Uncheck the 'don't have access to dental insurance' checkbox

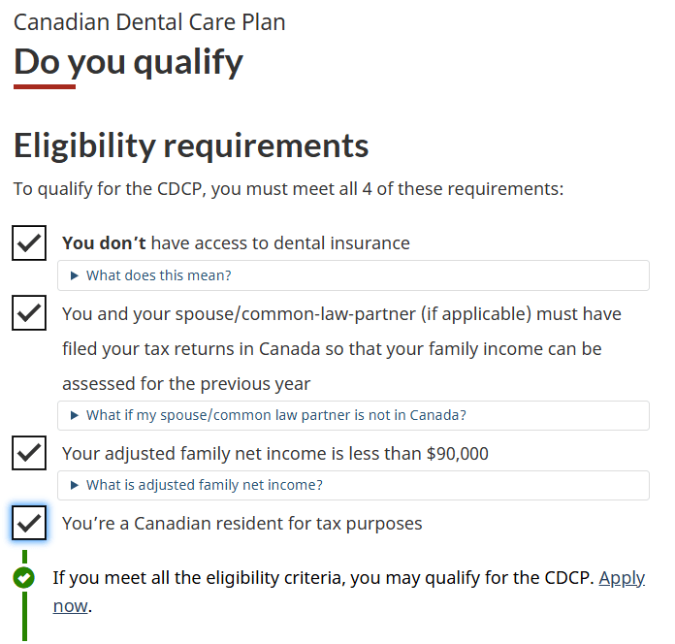29,242
